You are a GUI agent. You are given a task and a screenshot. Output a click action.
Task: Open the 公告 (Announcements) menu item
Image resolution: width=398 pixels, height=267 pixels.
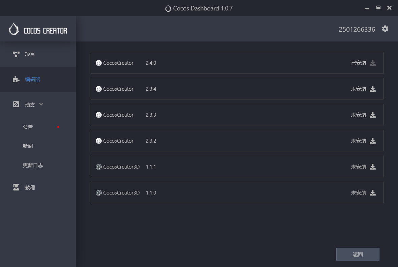pyautogui.click(x=28, y=127)
